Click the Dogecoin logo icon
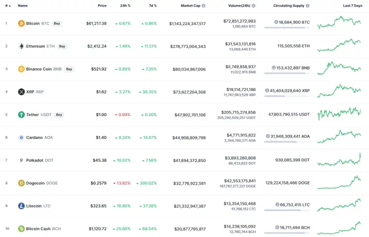The height and width of the screenshot is (237, 369). click(x=21, y=183)
